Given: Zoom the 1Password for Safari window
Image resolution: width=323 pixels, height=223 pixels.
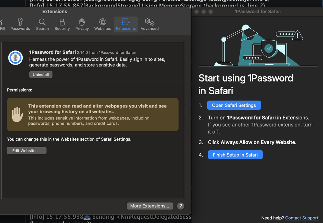Looking at the screenshot, I should (211, 12).
